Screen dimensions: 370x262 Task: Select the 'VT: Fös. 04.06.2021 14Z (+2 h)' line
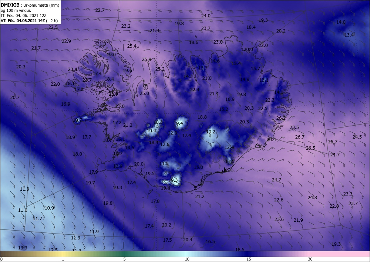(29, 21)
